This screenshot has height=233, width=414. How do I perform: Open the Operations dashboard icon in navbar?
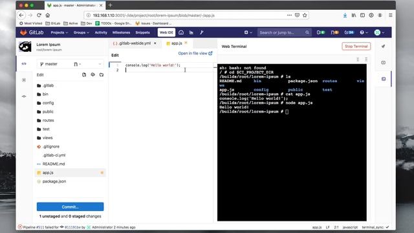pyautogui.click(x=181, y=32)
